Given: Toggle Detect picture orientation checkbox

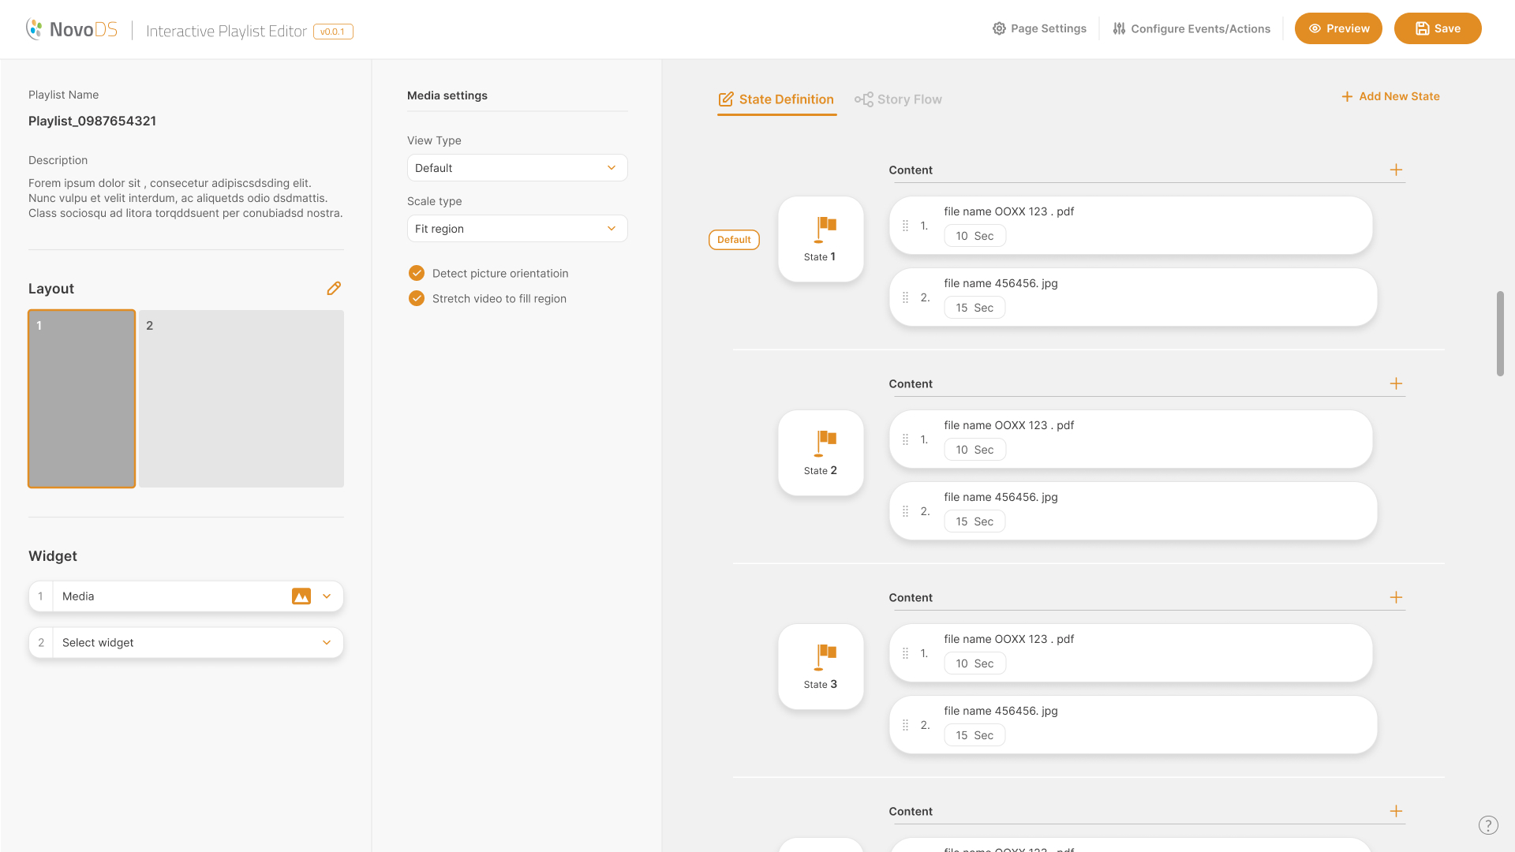Looking at the screenshot, I should point(417,274).
